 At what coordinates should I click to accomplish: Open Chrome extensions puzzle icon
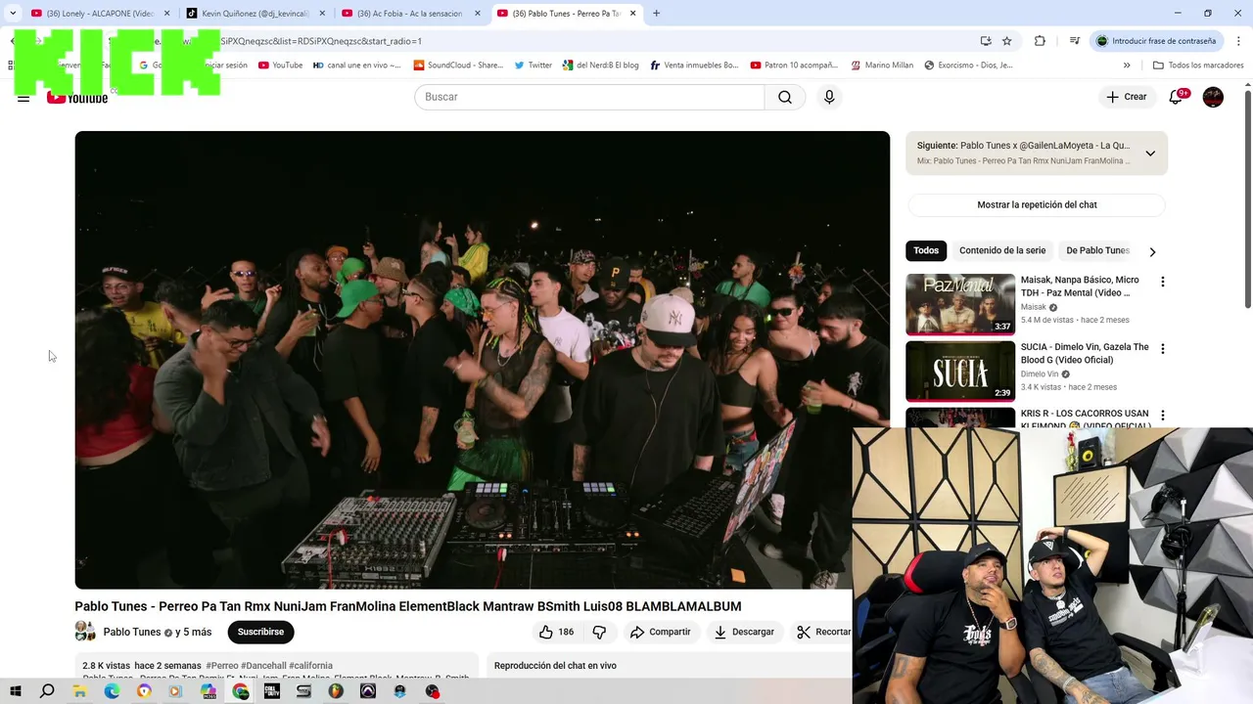[1040, 41]
